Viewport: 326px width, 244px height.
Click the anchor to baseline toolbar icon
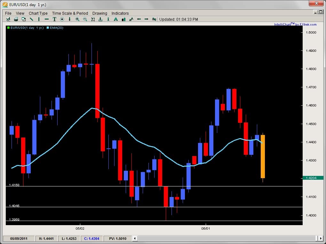tap(100, 19)
